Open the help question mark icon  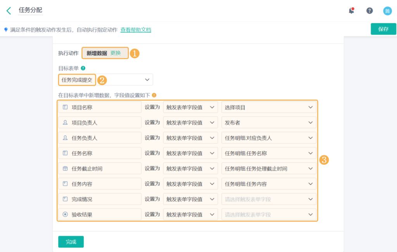[369, 10]
